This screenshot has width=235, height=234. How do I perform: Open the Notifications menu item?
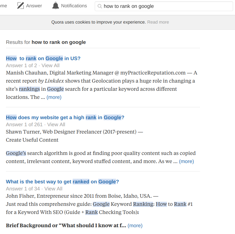point(69,6)
